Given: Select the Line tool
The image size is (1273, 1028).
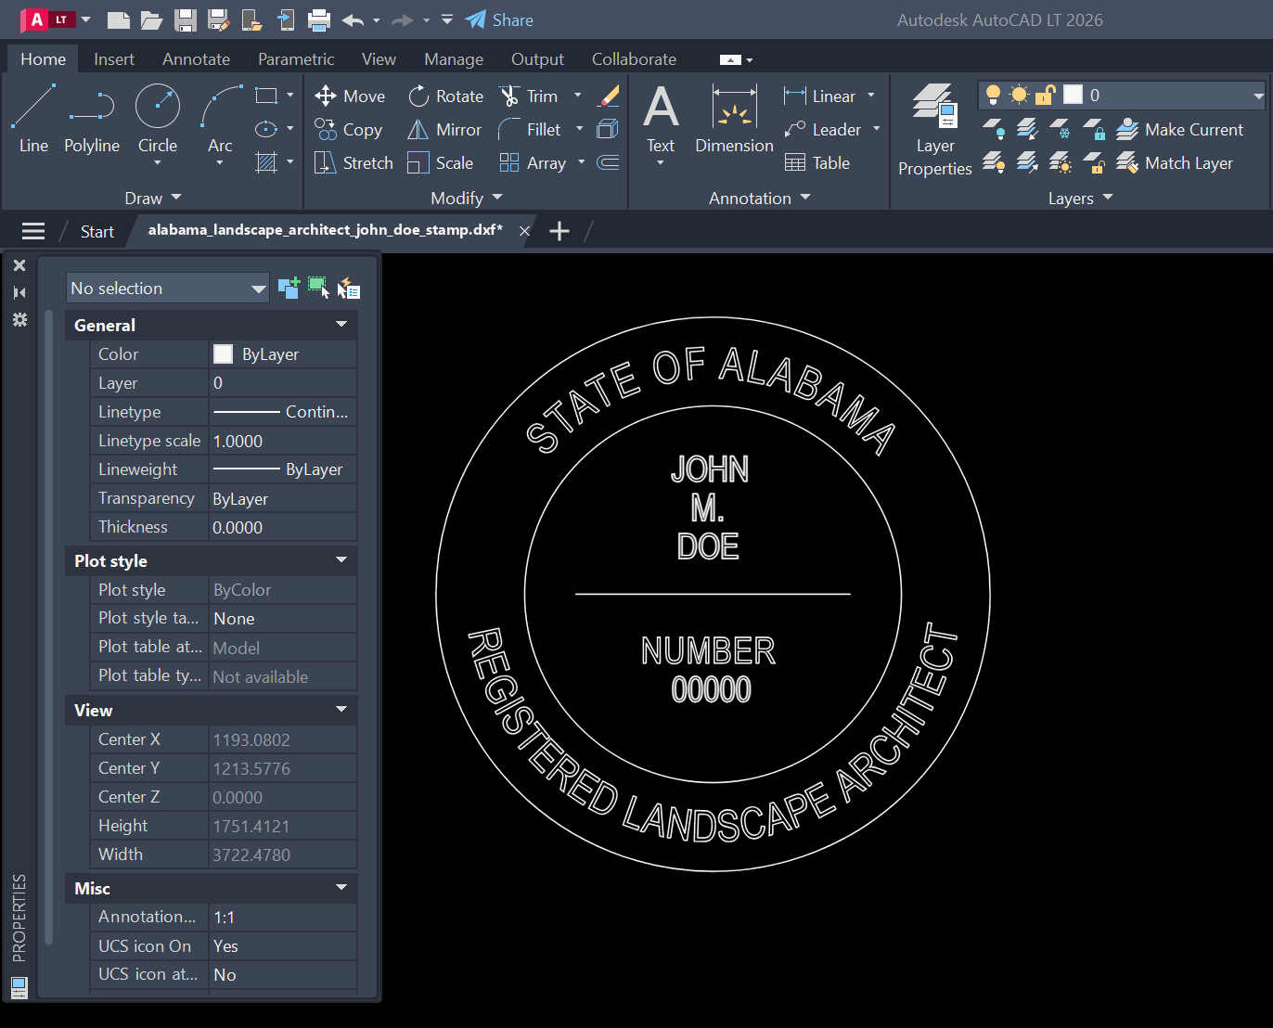Looking at the screenshot, I should tap(33, 119).
